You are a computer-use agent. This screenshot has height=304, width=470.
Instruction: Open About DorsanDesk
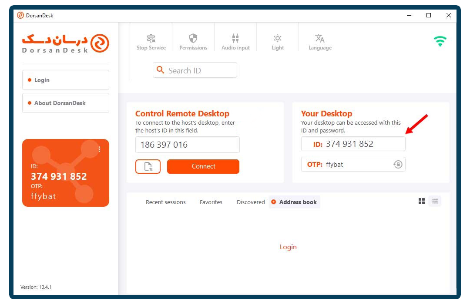coord(66,103)
